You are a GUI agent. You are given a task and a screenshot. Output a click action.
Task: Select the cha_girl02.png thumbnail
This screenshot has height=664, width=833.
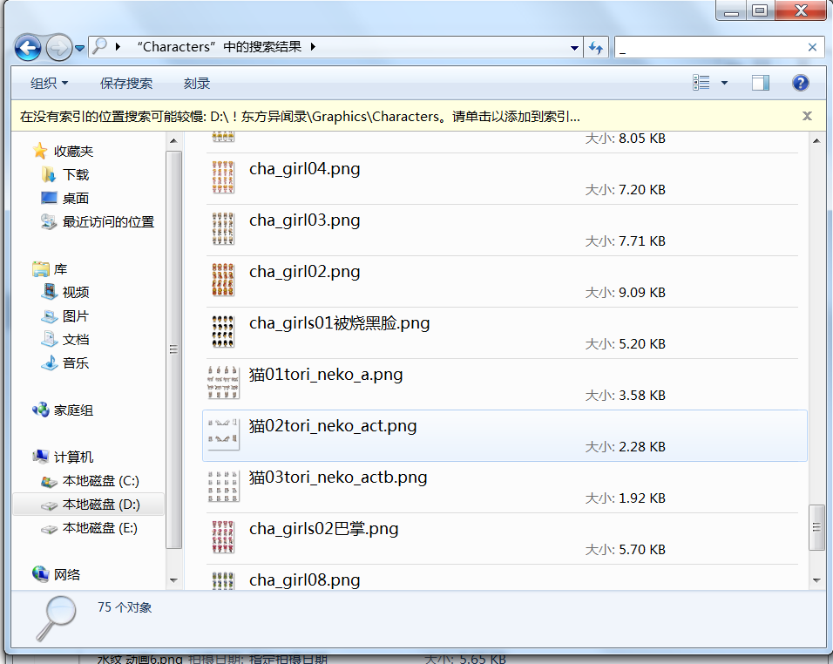point(223,280)
